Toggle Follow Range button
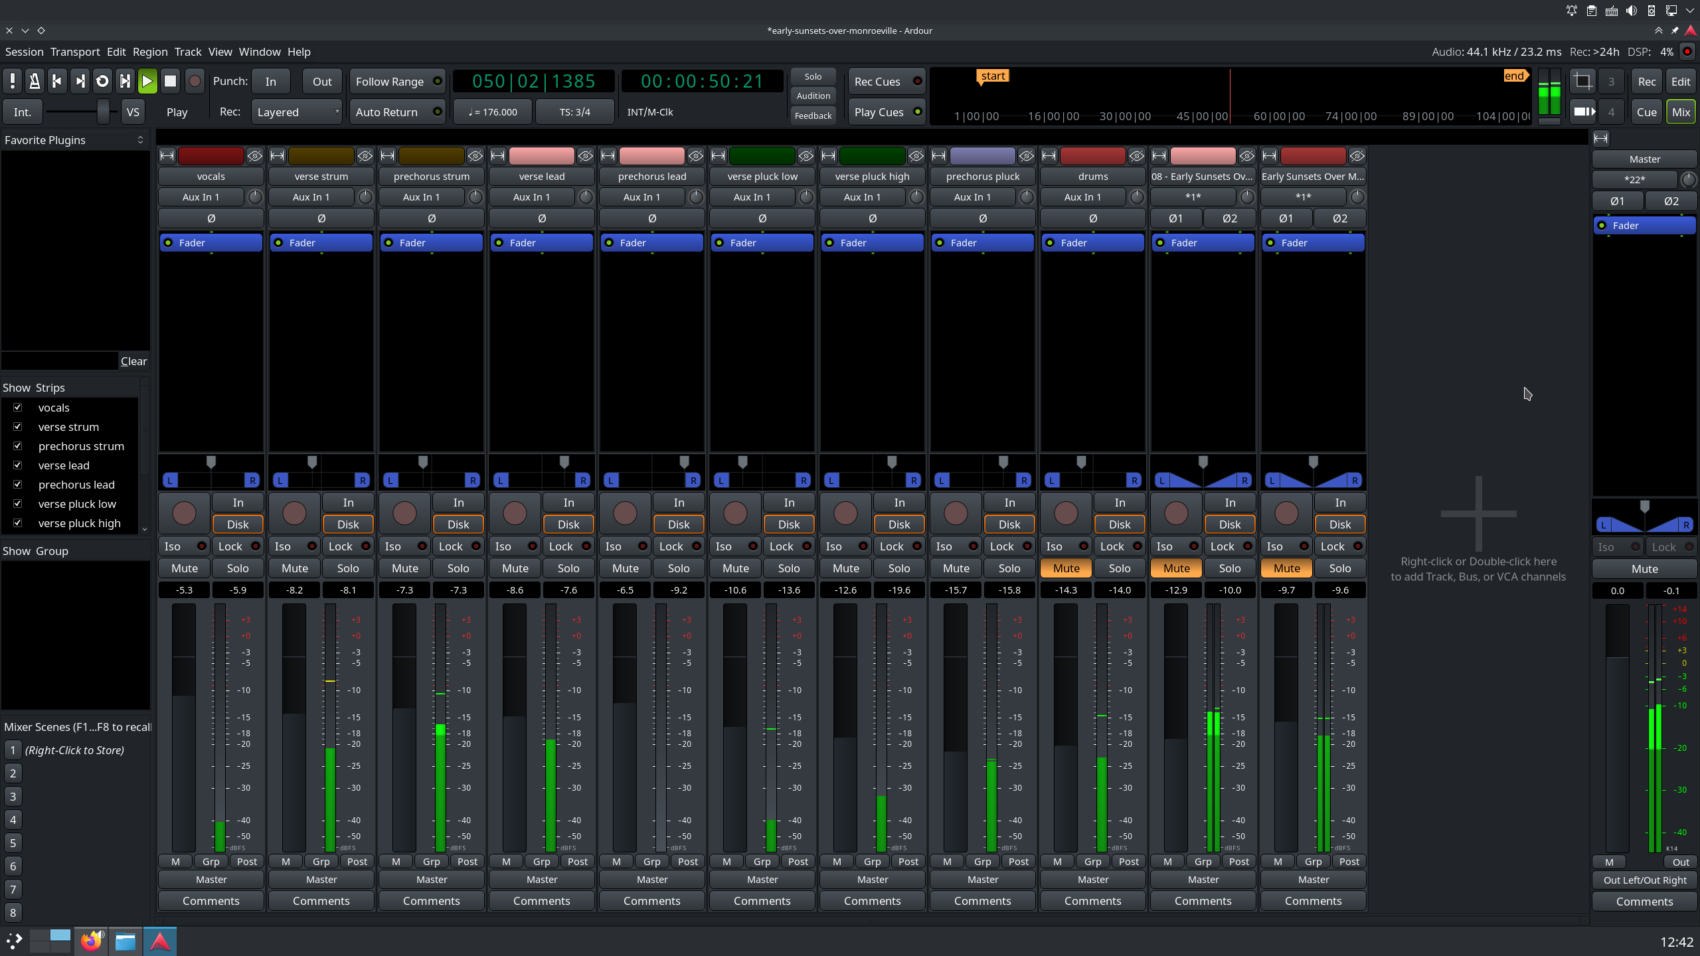 [397, 82]
